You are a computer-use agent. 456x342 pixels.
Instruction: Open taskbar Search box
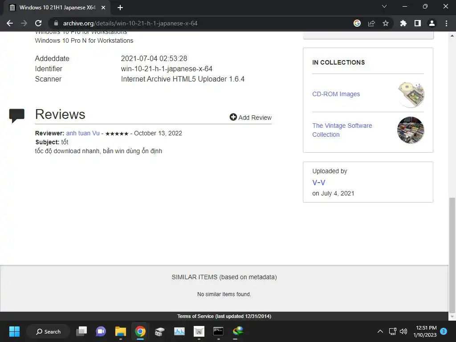[48, 331]
